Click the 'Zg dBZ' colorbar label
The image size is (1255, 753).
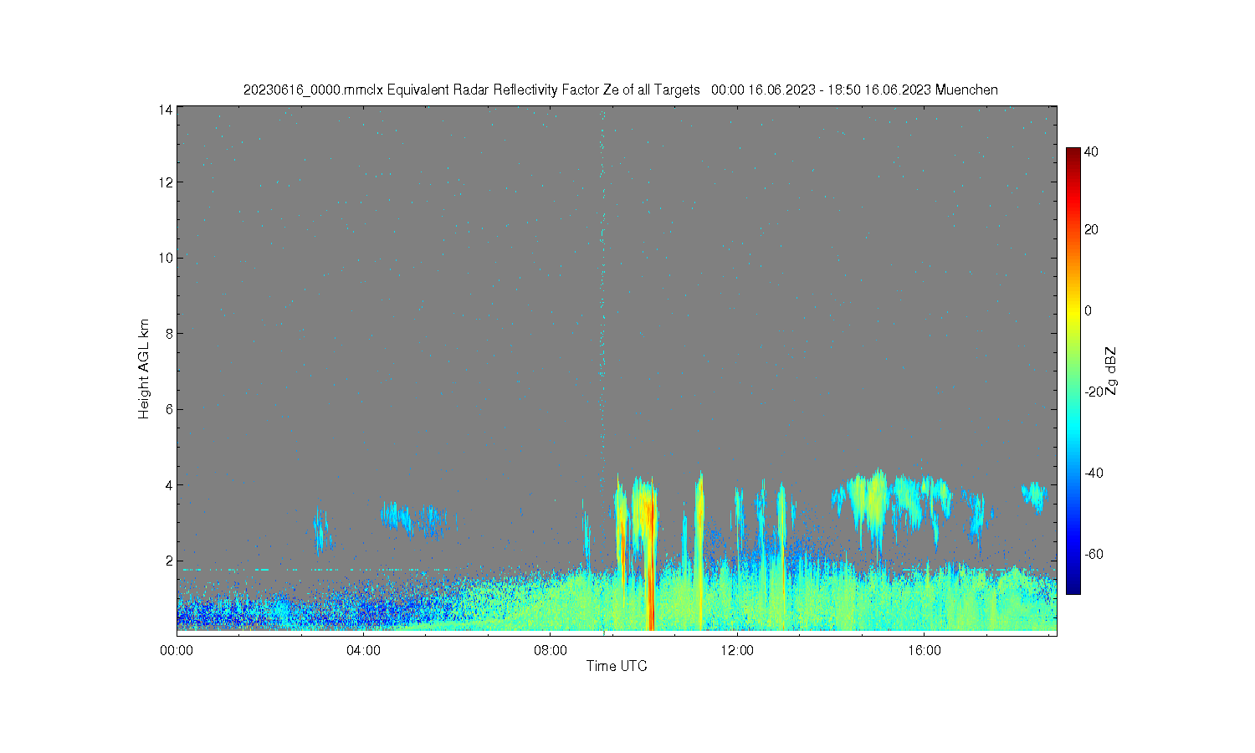pyautogui.click(x=1110, y=371)
